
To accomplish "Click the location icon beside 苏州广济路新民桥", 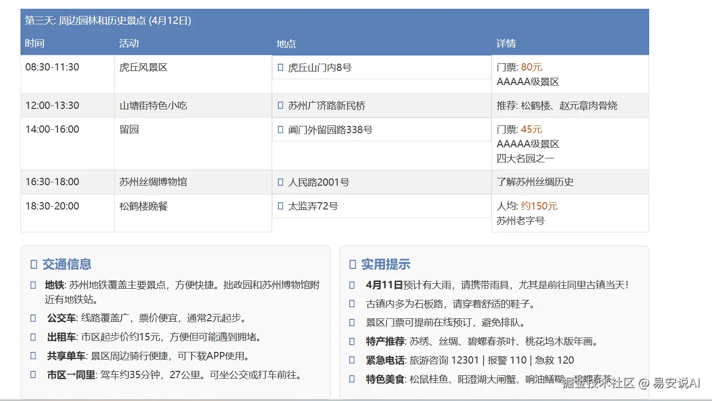I will (280, 105).
